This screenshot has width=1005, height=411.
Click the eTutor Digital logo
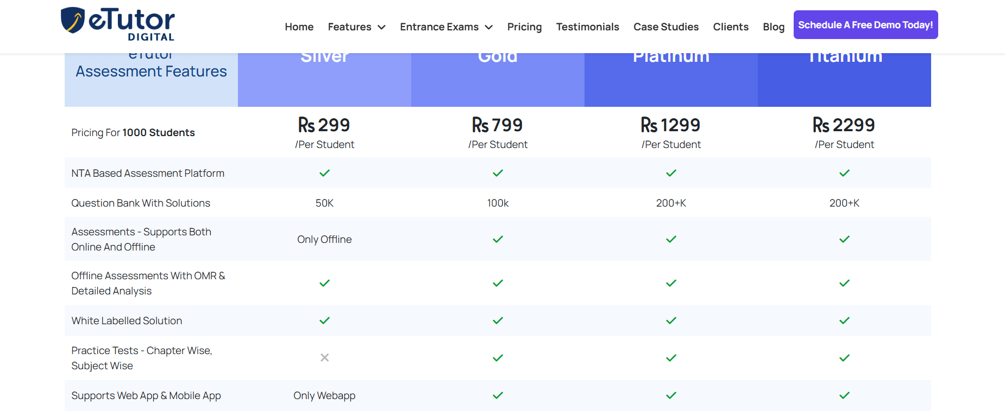tap(118, 24)
